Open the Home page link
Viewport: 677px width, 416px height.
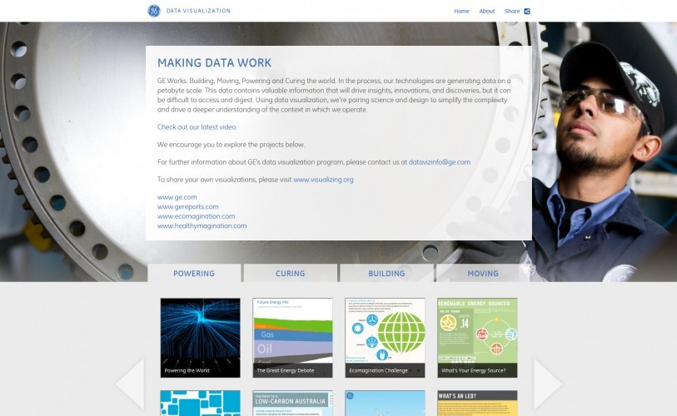(x=461, y=11)
